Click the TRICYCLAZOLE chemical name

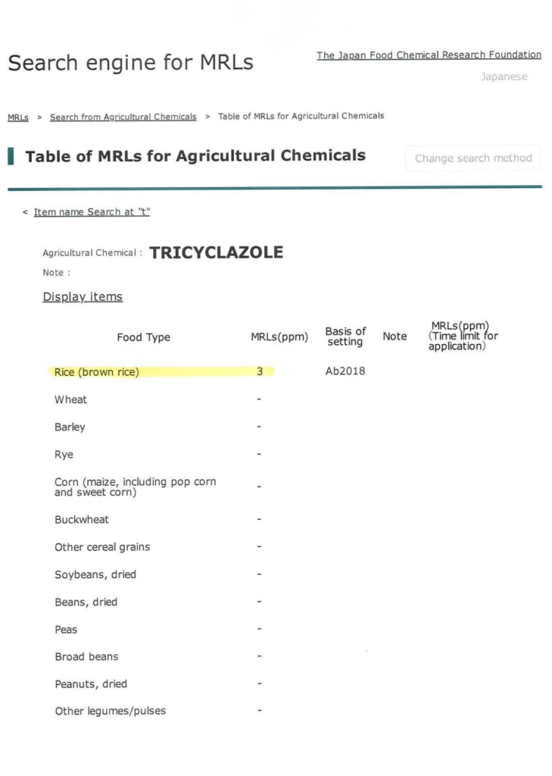click(216, 253)
